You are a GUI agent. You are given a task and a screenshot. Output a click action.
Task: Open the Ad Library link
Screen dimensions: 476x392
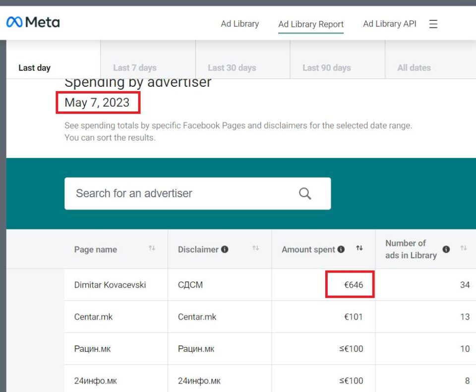tap(239, 24)
